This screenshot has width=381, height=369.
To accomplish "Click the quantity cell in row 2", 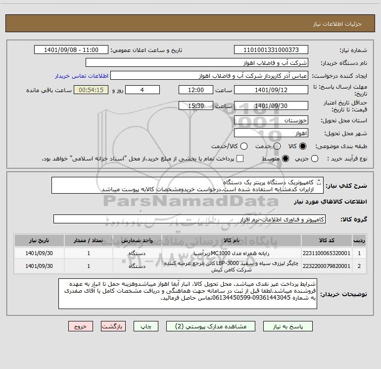I will point(89,266).
